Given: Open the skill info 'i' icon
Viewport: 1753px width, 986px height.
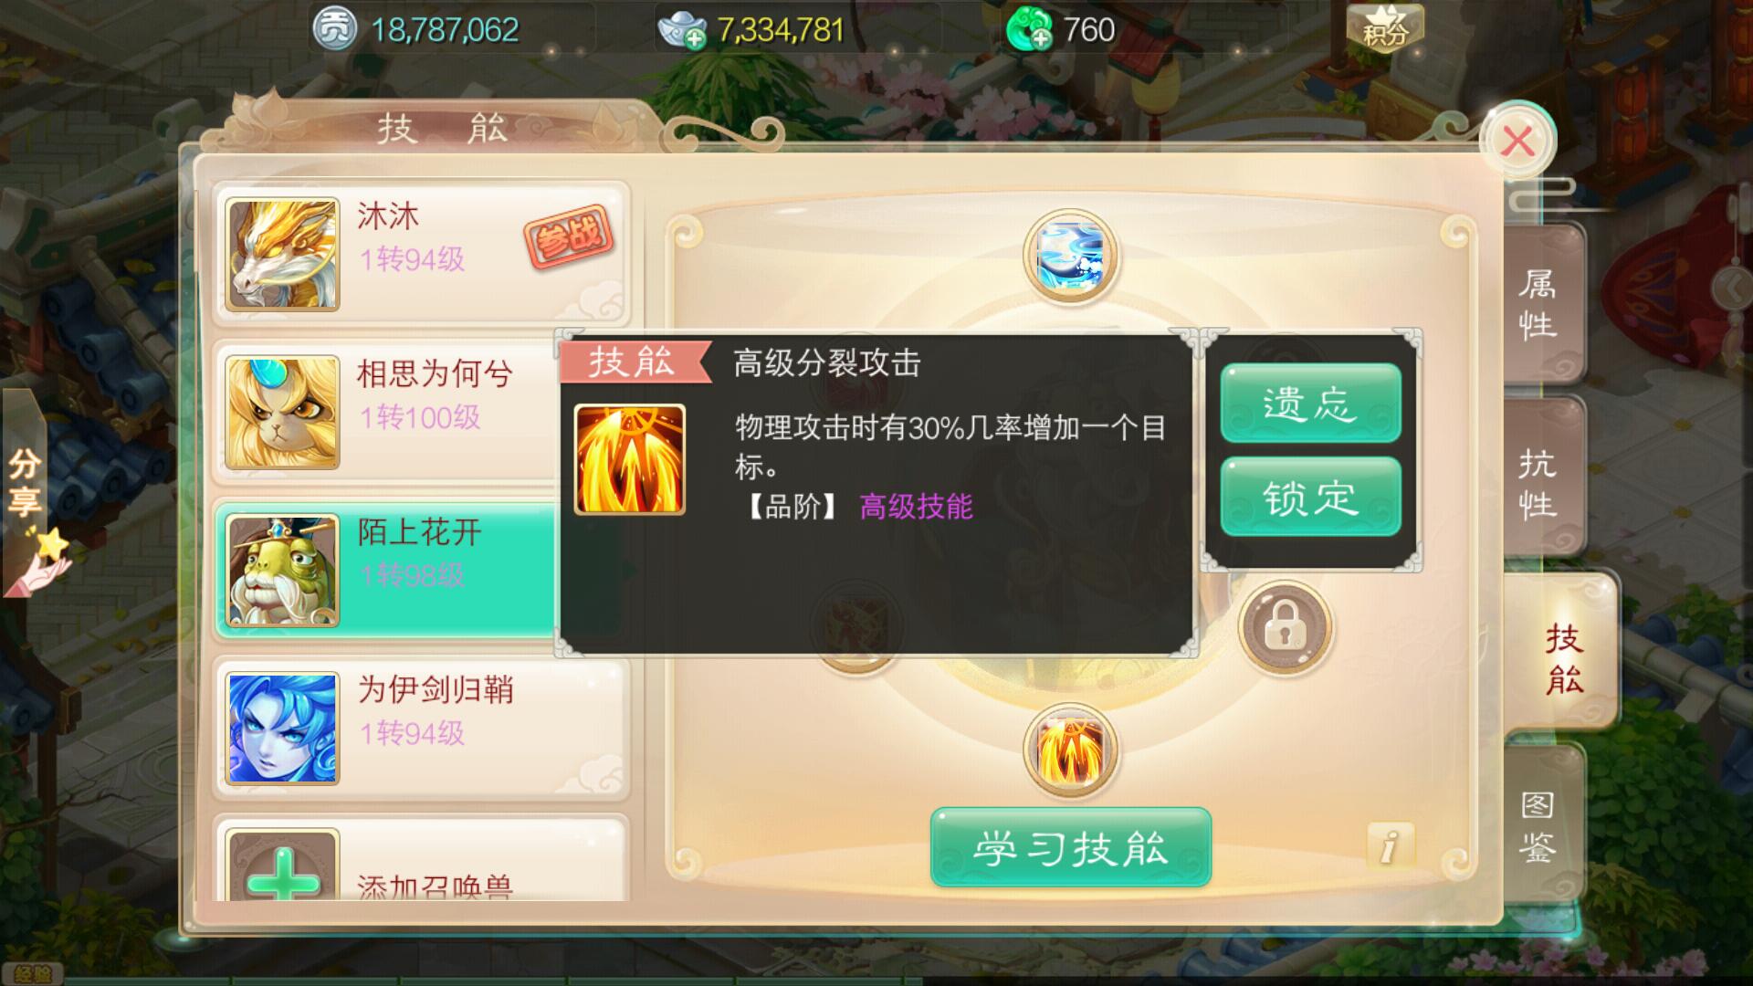Looking at the screenshot, I should point(1390,846).
